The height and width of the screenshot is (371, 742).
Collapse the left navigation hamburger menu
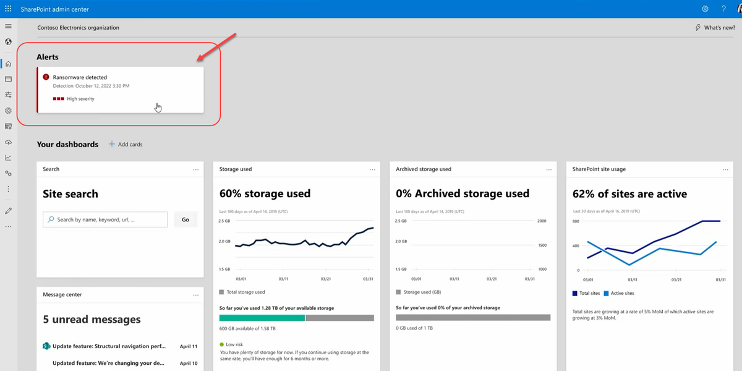8,27
